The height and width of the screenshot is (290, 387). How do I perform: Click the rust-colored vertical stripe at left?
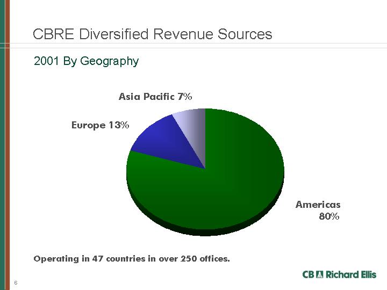point(8,145)
